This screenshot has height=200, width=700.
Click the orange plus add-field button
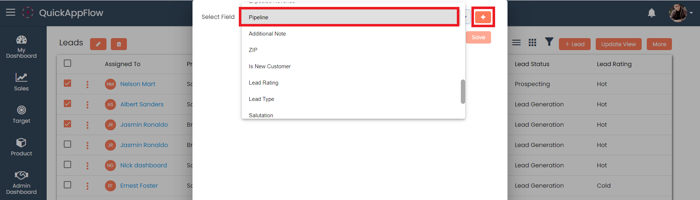coord(483,17)
